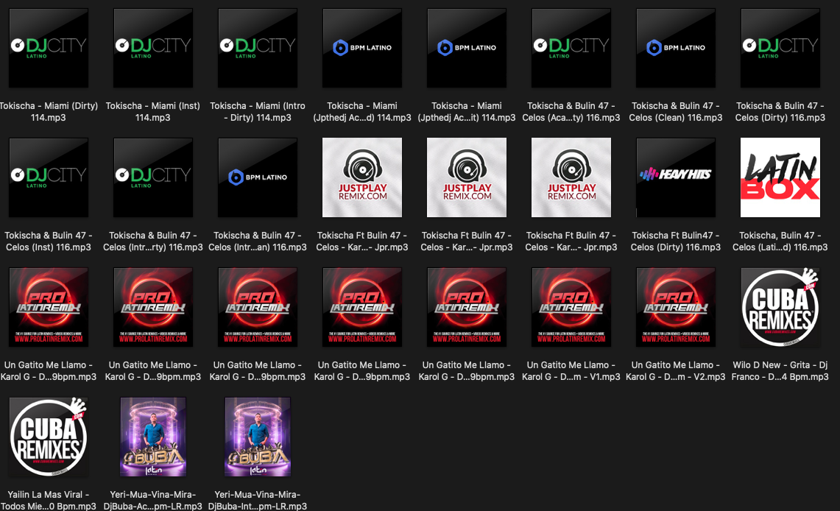Select the Tokischa Miami (Dirty) 114 thumbnail
The image size is (840, 511).
pos(49,48)
